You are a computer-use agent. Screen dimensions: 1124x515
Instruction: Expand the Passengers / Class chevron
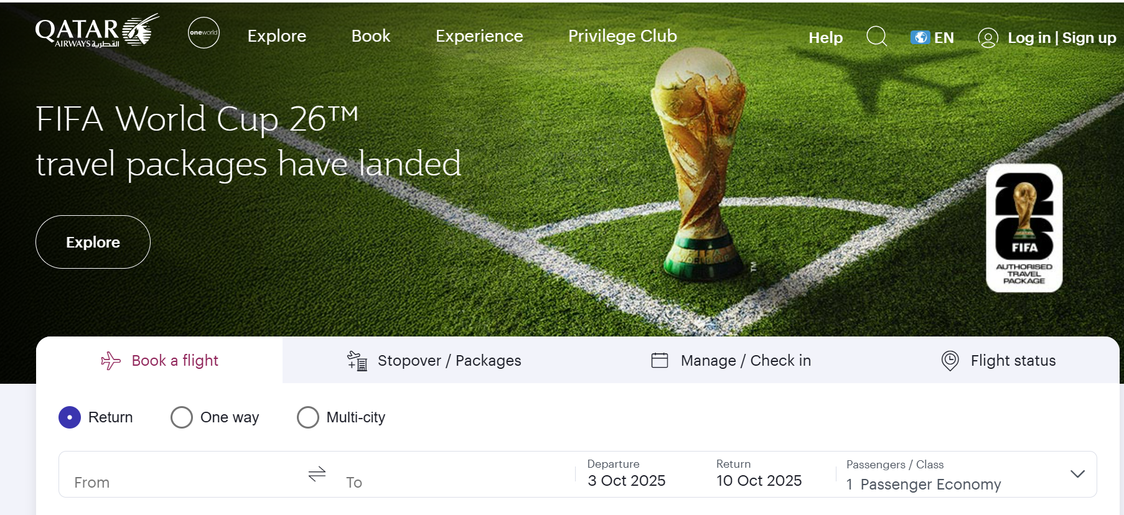[1077, 474]
